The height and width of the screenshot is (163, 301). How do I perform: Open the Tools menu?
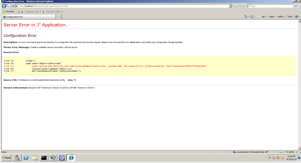tap(290, 17)
